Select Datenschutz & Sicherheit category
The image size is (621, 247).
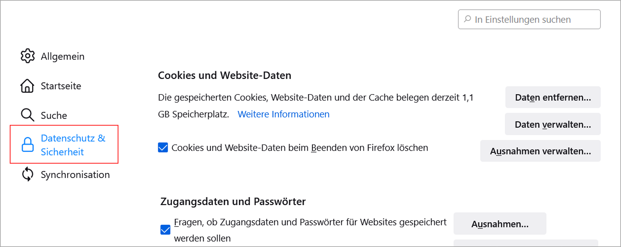(x=64, y=144)
